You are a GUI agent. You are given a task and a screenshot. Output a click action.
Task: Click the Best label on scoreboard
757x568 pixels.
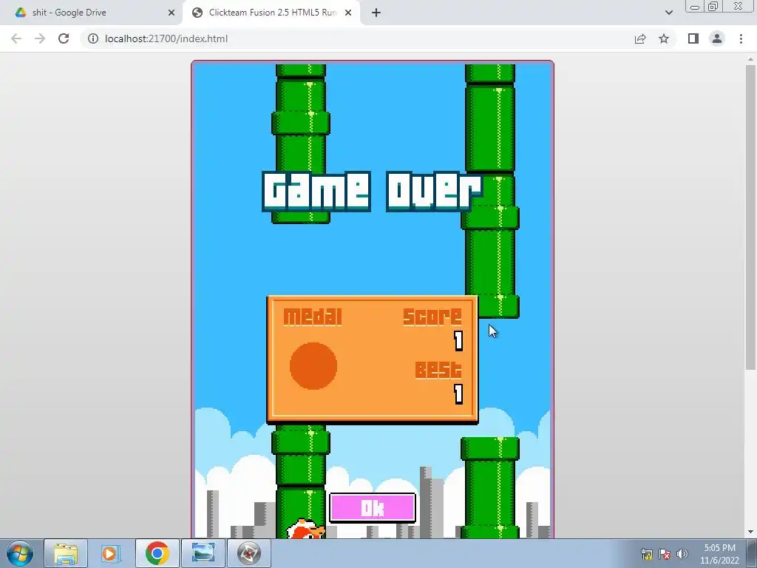pyautogui.click(x=438, y=370)
